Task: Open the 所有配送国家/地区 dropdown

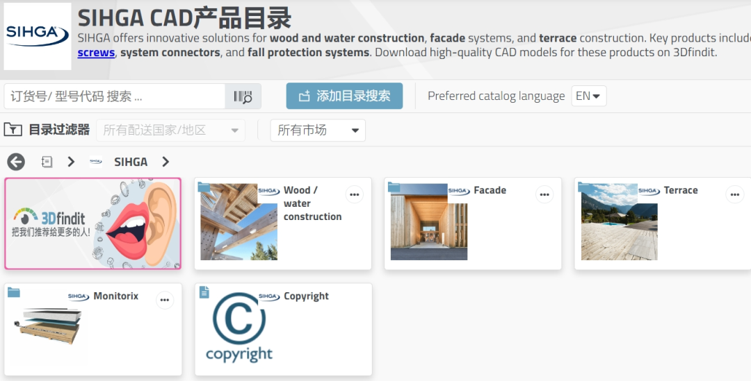Action: click(x=170, y=130)
